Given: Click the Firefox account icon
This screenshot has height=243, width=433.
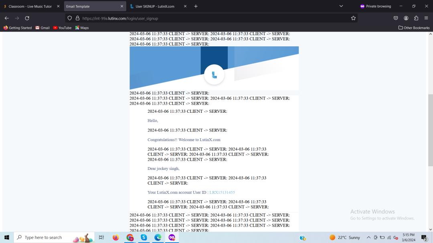Looking at the screenshot, I should (406, 18).
